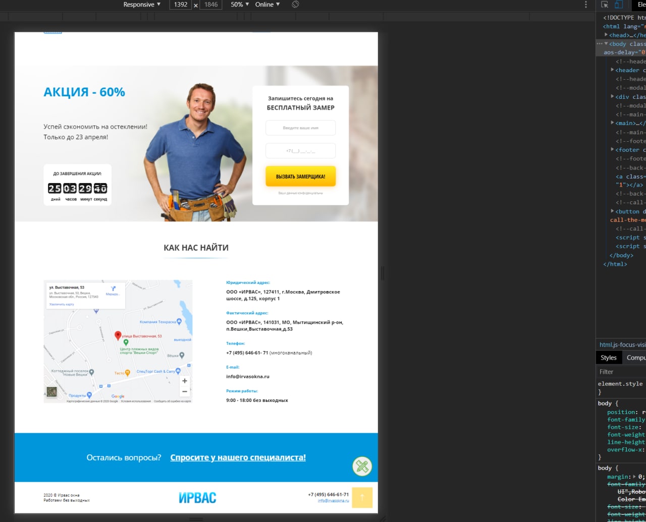
Task: Click the Вёшки location marker on map
Action: (x=182, y=355)
